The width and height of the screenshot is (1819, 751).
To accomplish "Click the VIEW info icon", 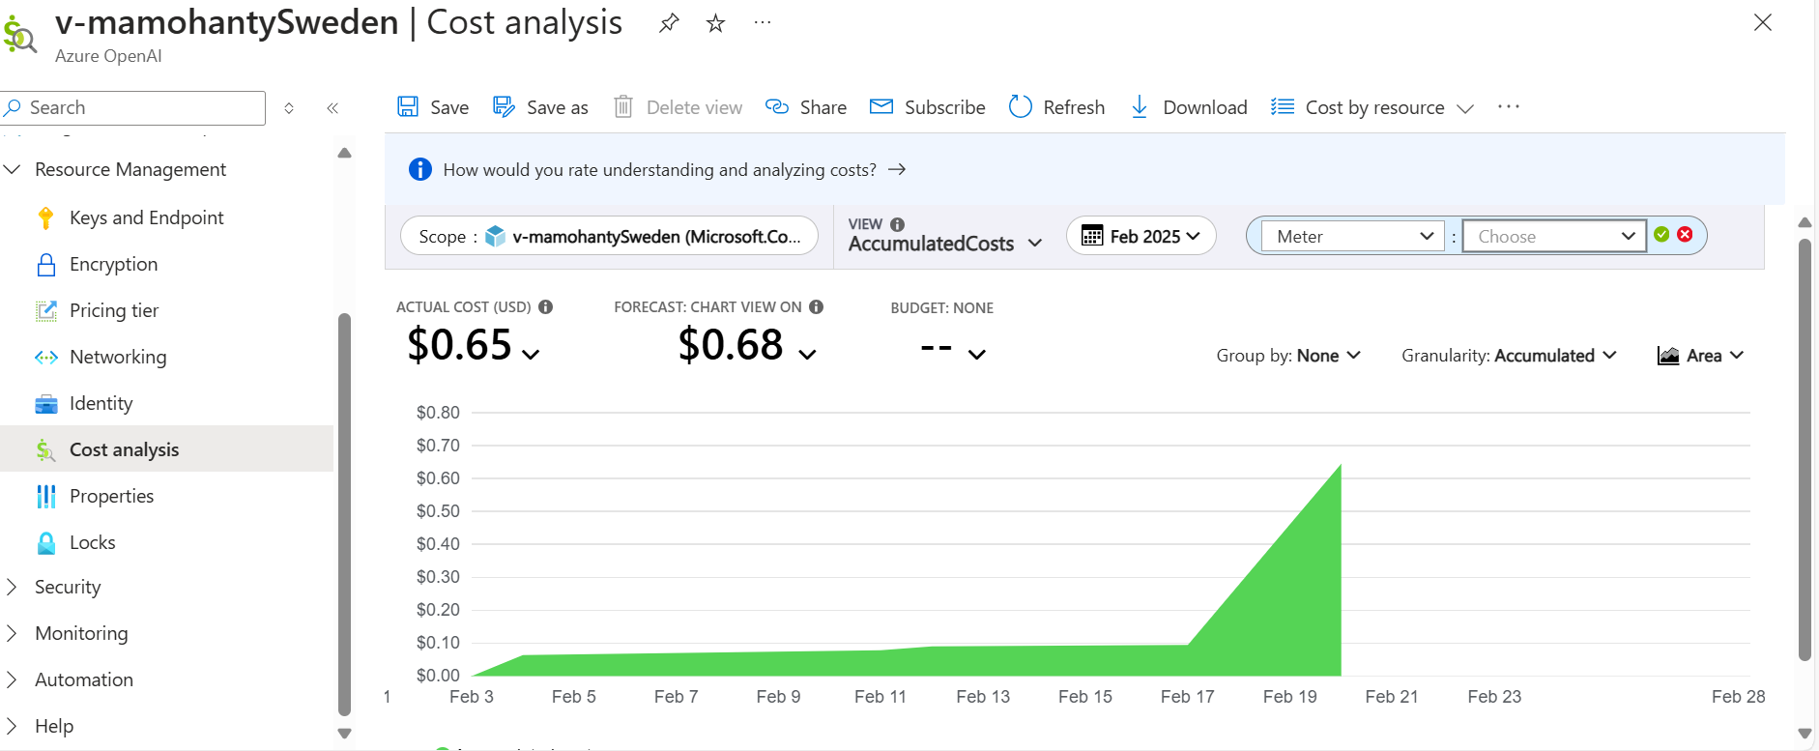I will (897, 224).
